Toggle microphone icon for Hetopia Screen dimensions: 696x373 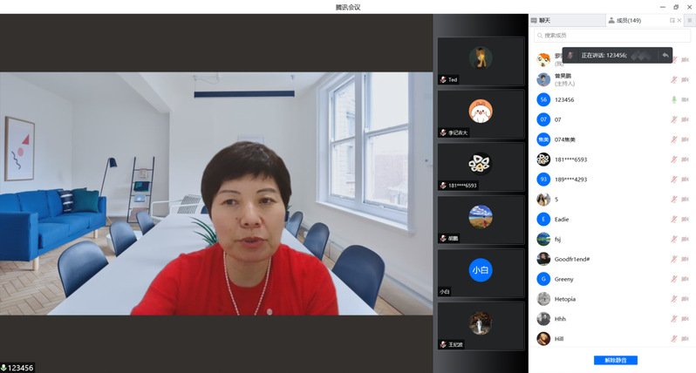pos(673,299)
